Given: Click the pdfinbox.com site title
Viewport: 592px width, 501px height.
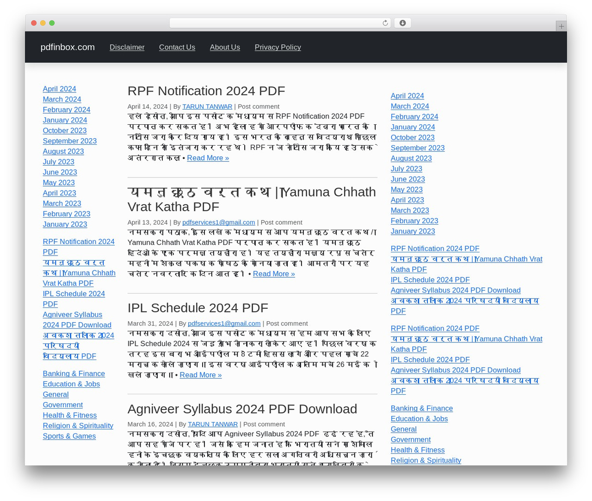Looking at the screenshot, I should (x=68, y=47).
